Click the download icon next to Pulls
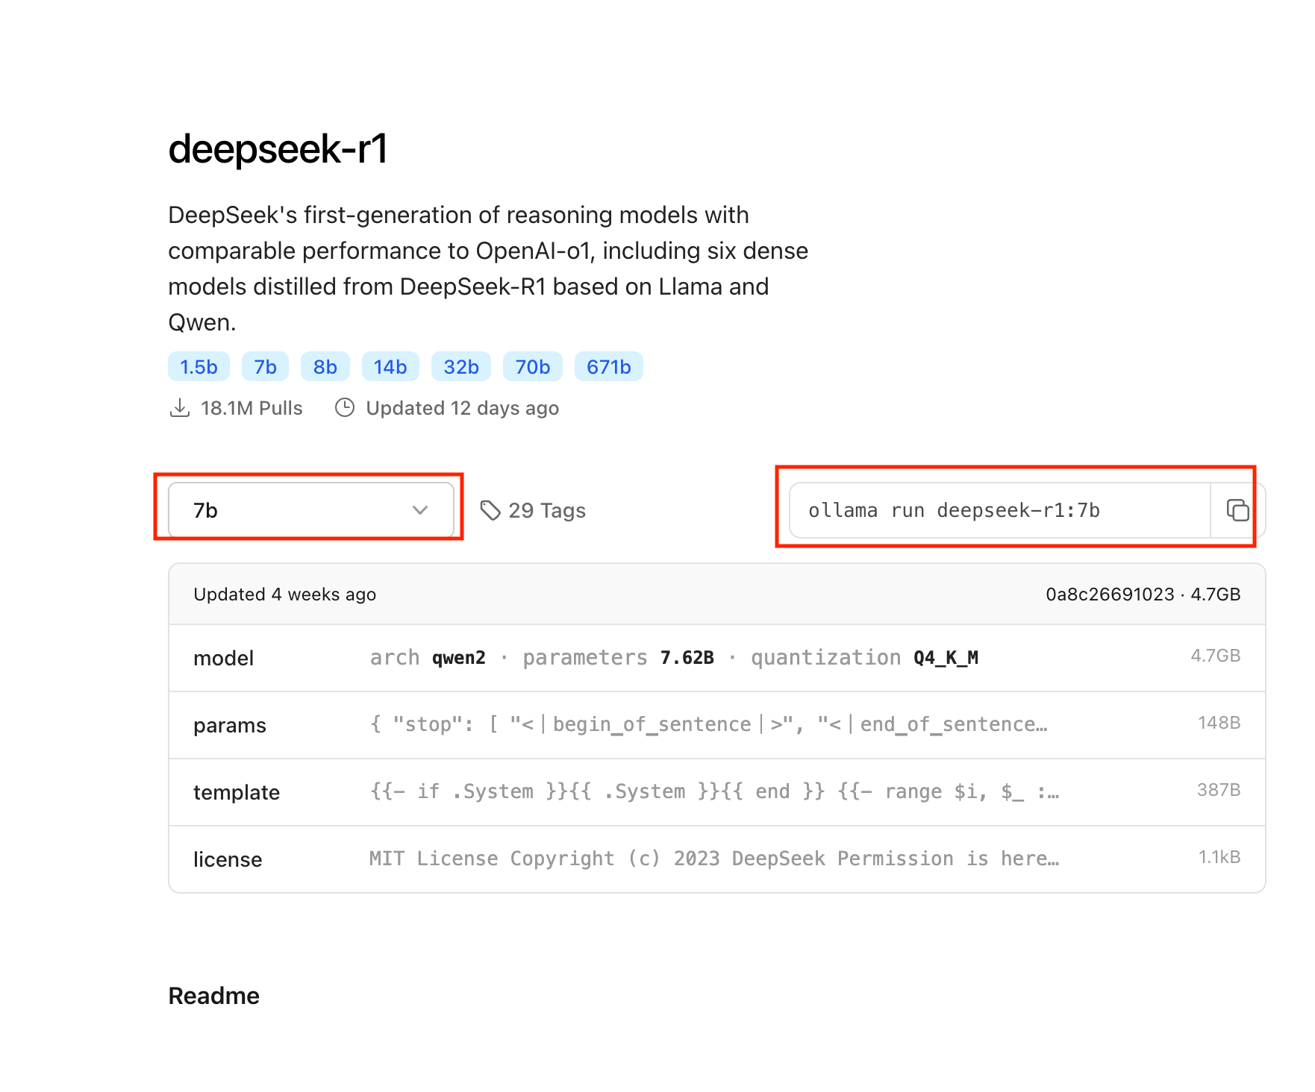 coord(180,408)
